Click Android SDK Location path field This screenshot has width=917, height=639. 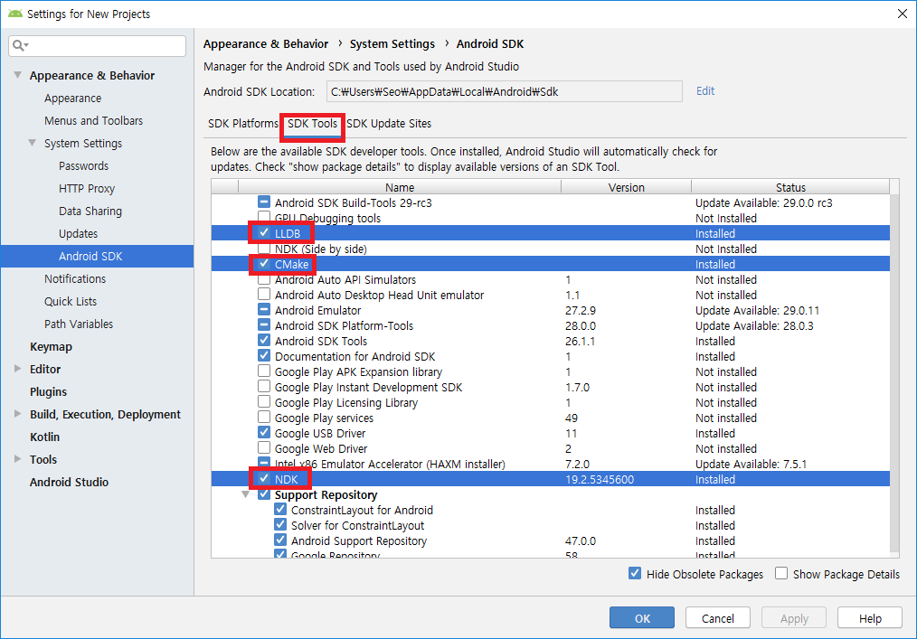[x=504, y=91]
